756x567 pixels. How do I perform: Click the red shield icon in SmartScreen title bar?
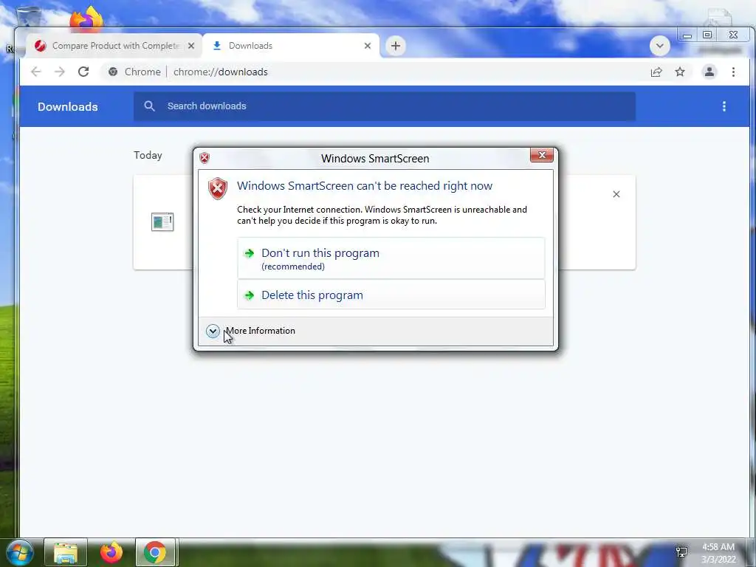click(205, 158)
